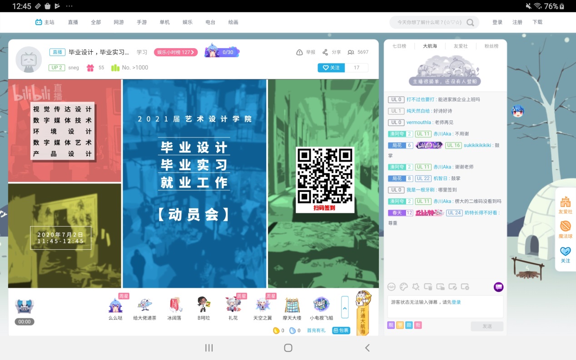Open the 主站 main site menu
576x360 pixels.
click(x=45, y=22)
